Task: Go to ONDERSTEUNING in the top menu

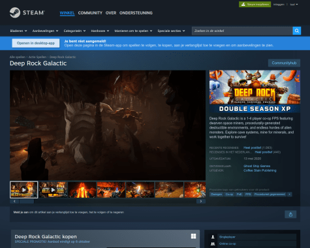Action: click(136, 13)
